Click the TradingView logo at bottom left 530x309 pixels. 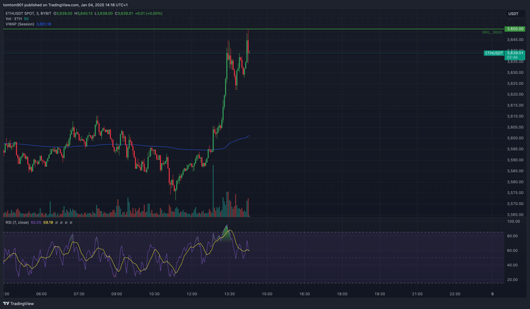pyautogui.click(x=19, y=304)
